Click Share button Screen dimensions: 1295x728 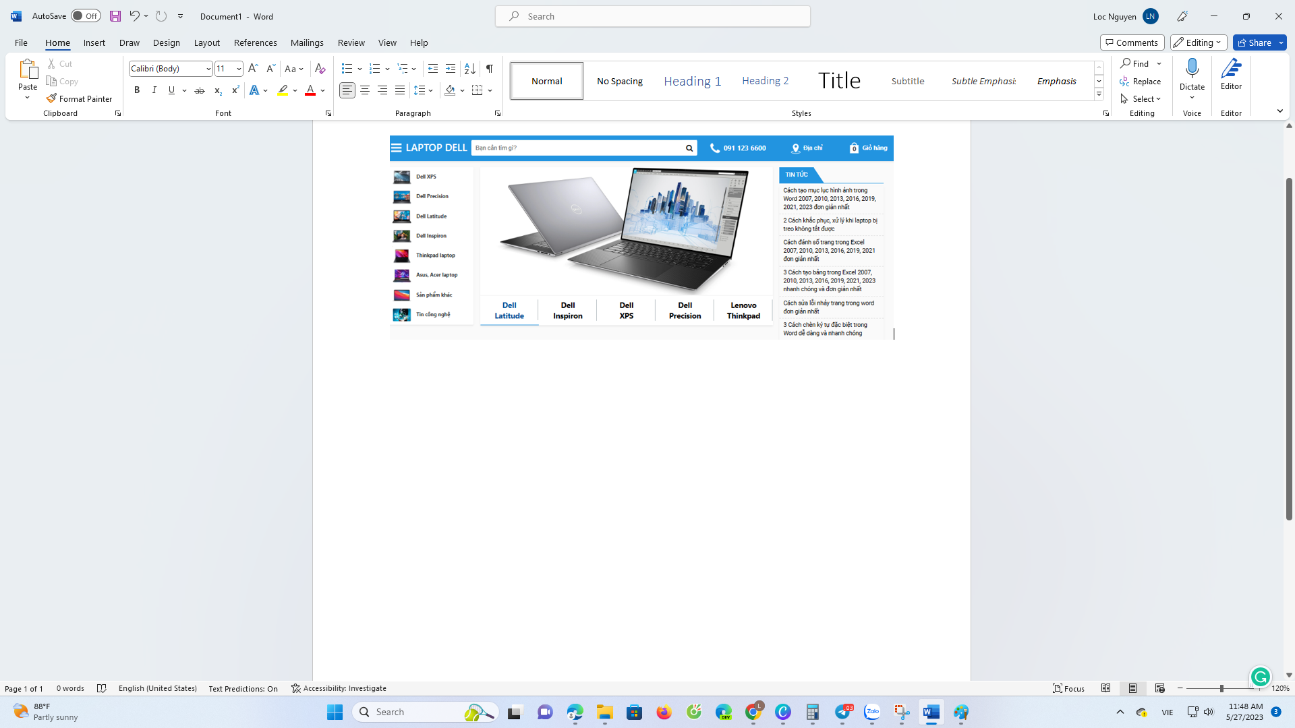[x=1255, y=42]
